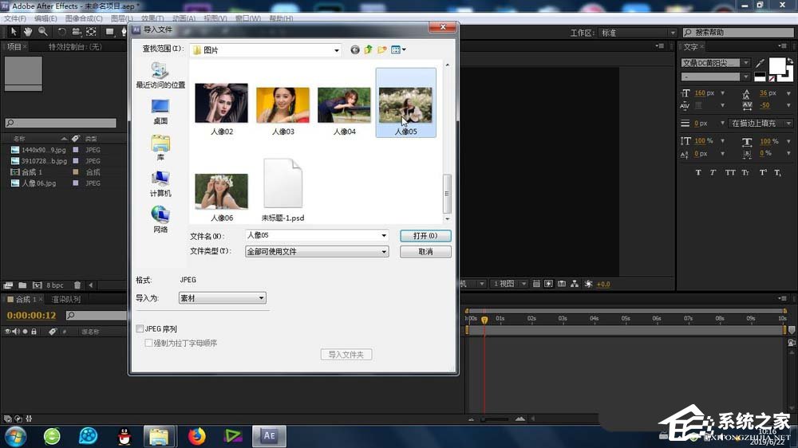
Task: Open the font family dropdown
Action: point(716,63)
